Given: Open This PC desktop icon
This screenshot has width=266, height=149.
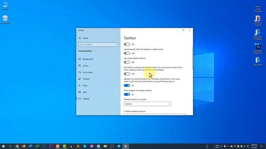Looking at the screenshot, I should point(5,5).
